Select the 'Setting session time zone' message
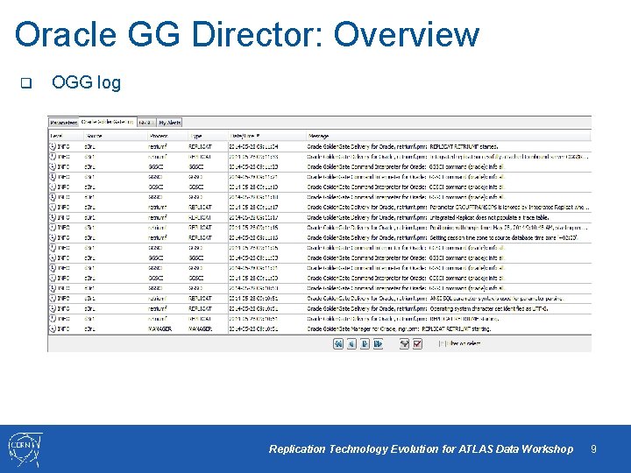The width and height of the screenshot is (631, 473). 443,237
